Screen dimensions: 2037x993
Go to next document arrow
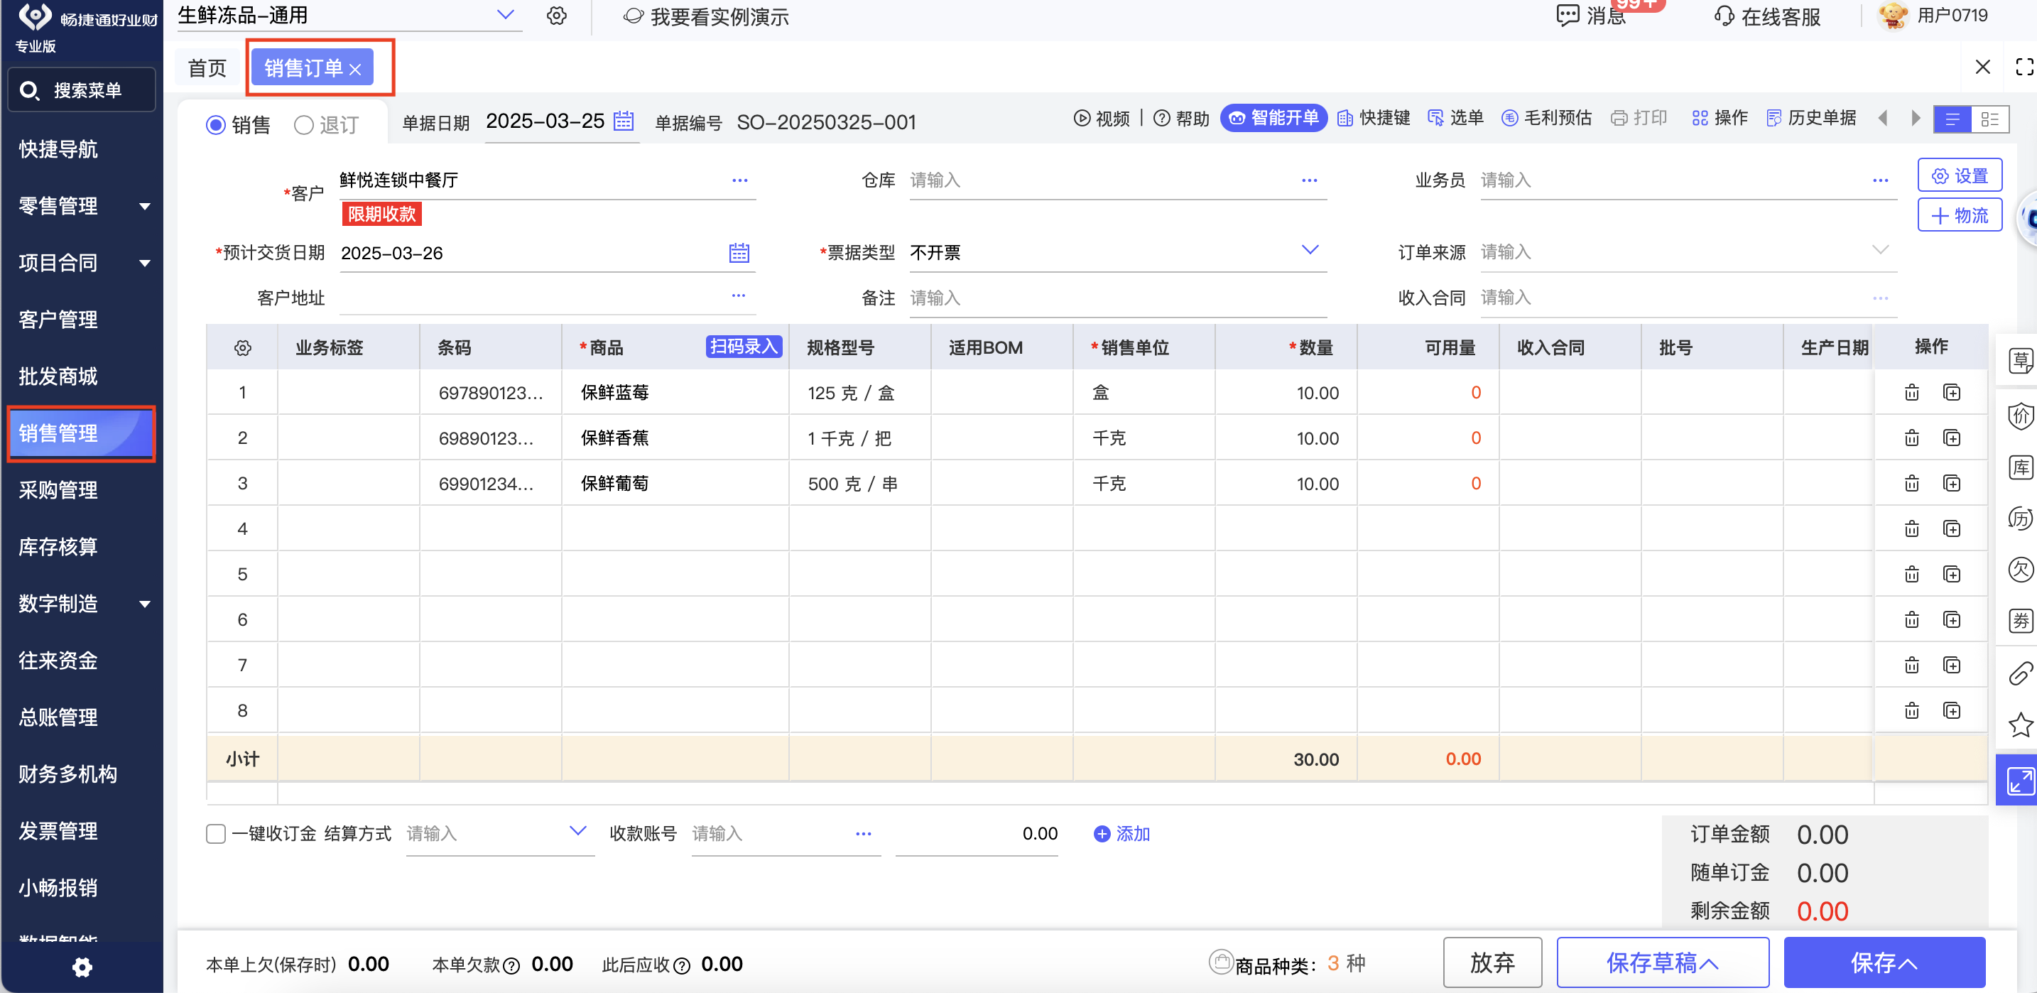1916,119
